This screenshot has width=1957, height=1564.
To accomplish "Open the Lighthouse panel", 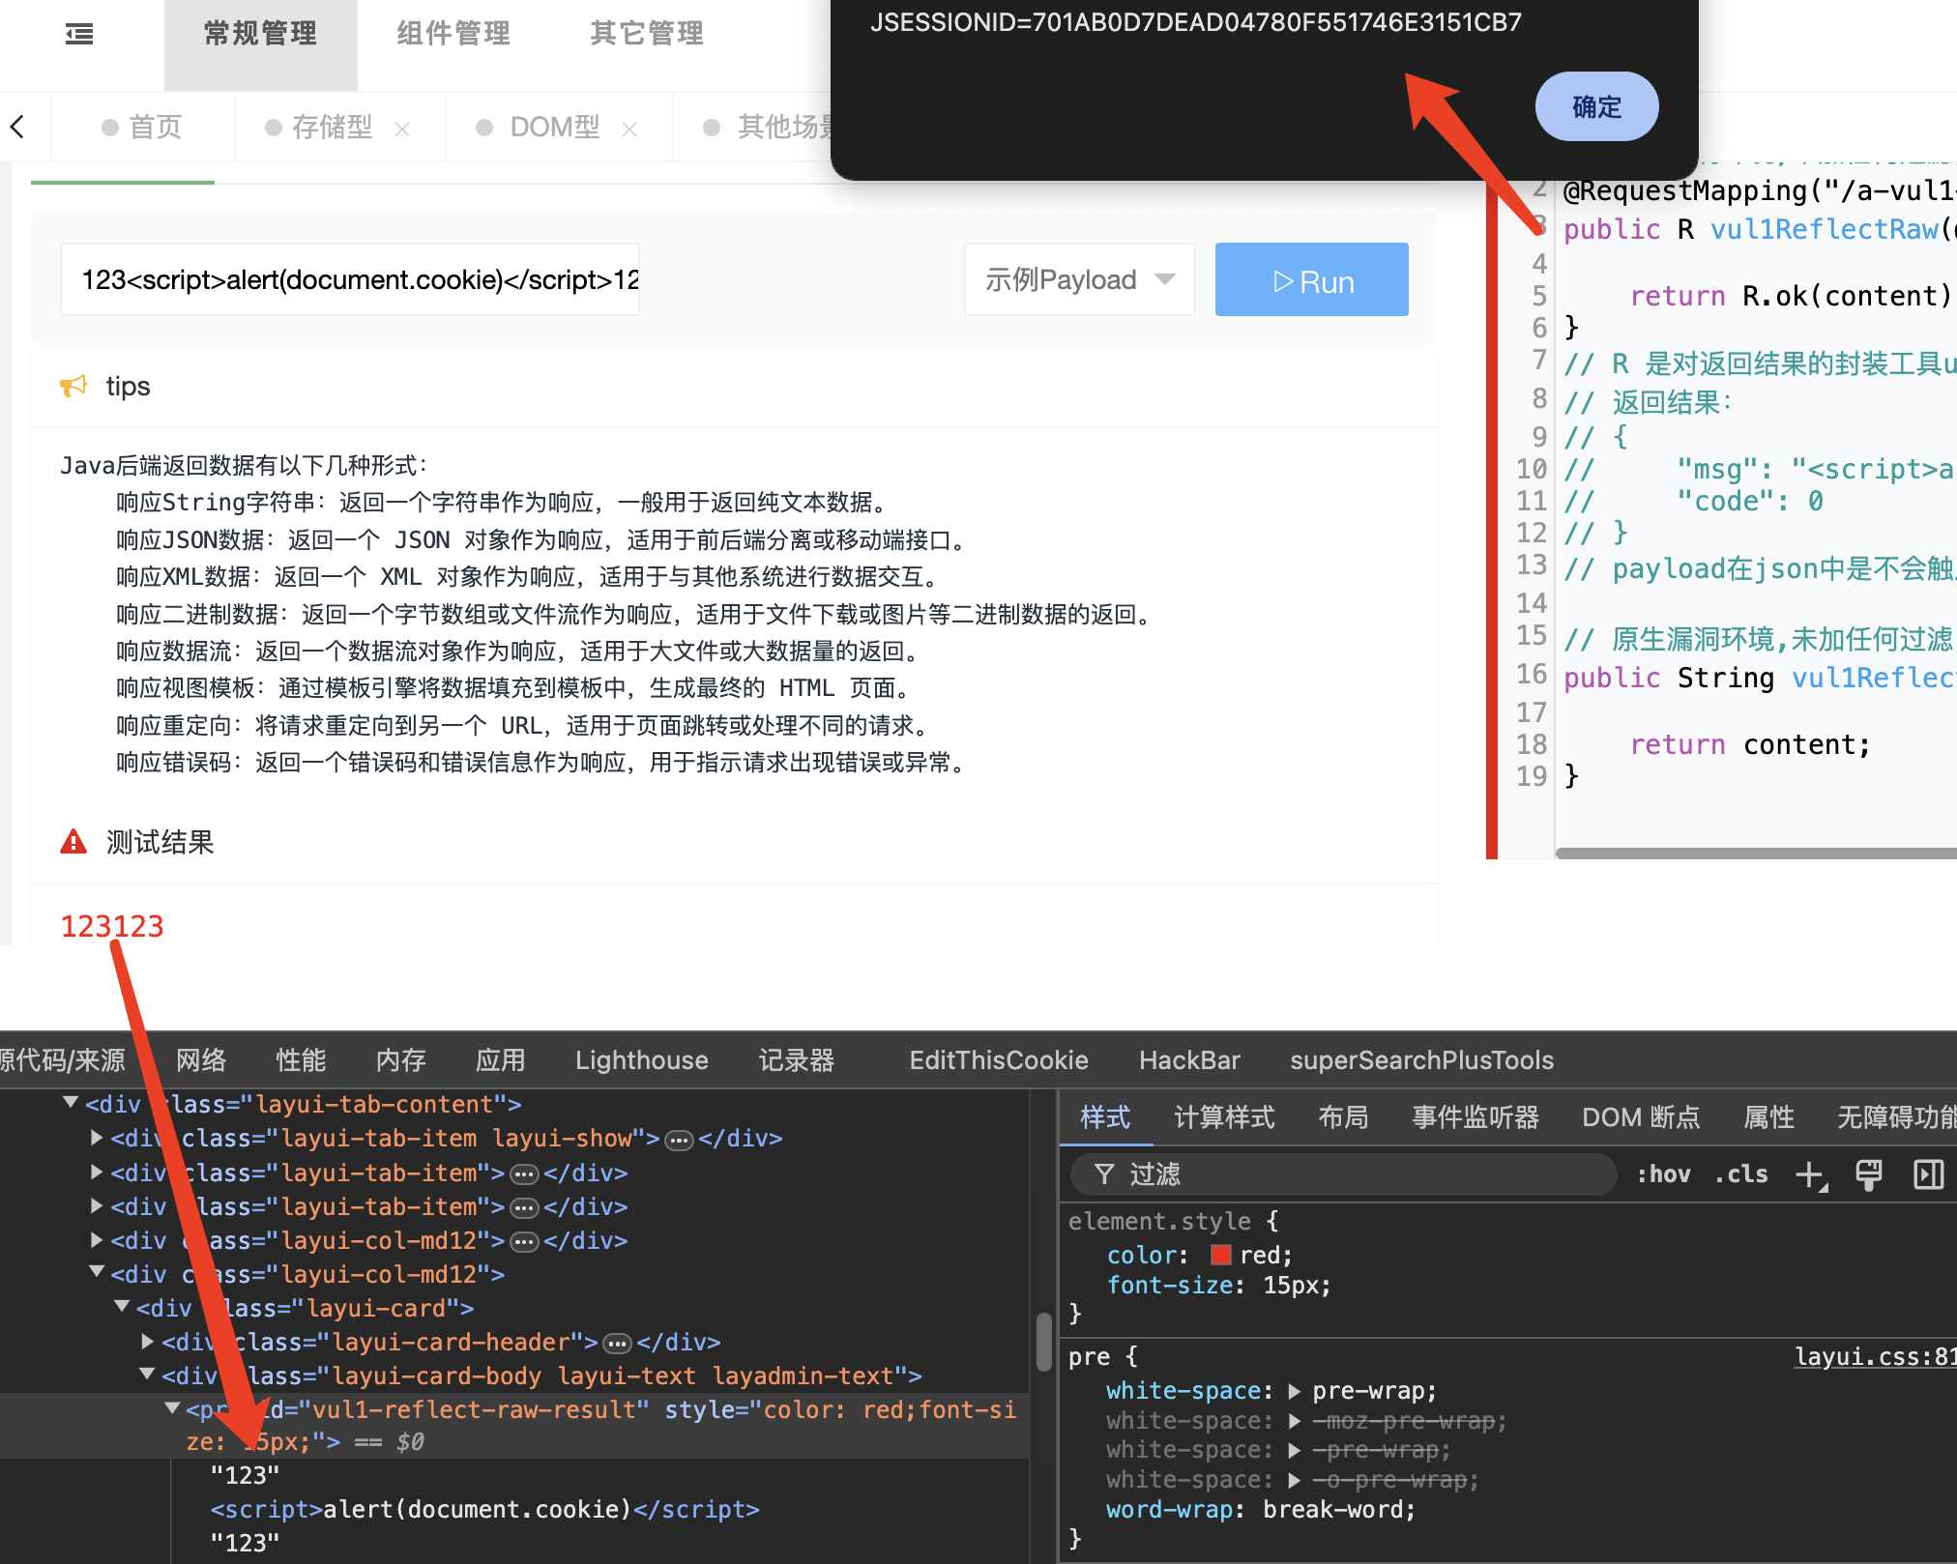I will [x=641, y=1060].
